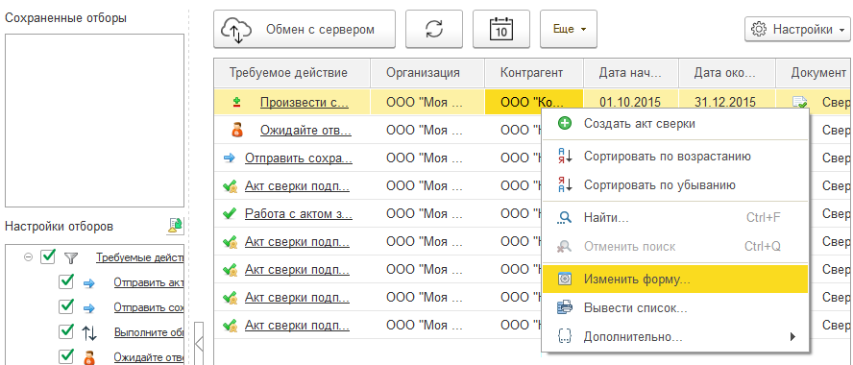Select the highlighted ООО "Ко... контрагент cell
Image resolution: width=853 pixels, height=365 pixels.
534,102
